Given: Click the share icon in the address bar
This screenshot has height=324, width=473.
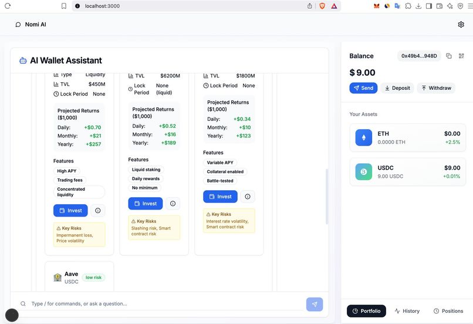Looking at the screenshot, I should pos(309,6).
